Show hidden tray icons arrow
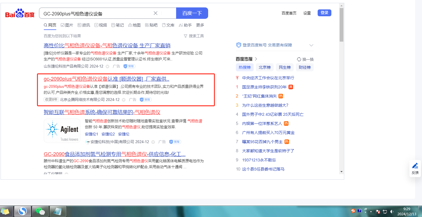 [371, 212]
